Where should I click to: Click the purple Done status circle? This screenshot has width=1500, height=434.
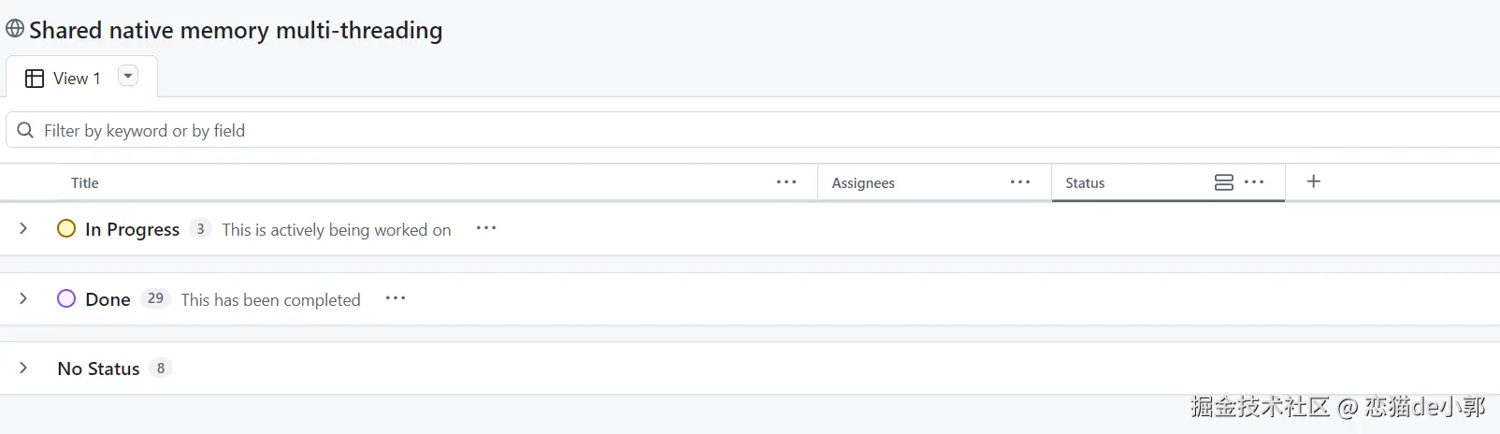pyautogui.click(x=66, y=298)
